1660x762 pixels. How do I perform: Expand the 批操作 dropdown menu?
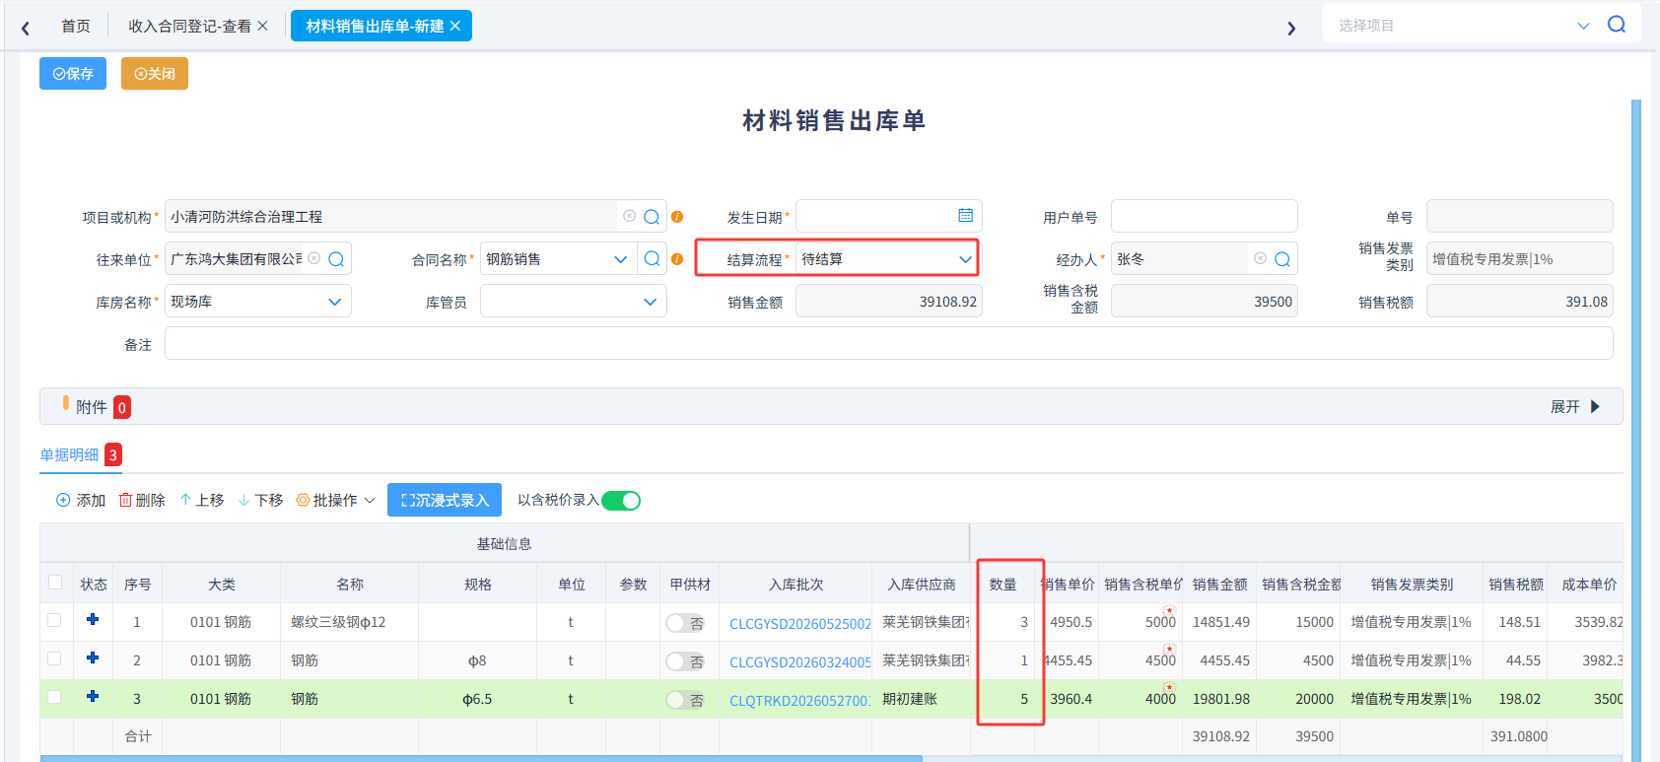click(x=336, y=501)
